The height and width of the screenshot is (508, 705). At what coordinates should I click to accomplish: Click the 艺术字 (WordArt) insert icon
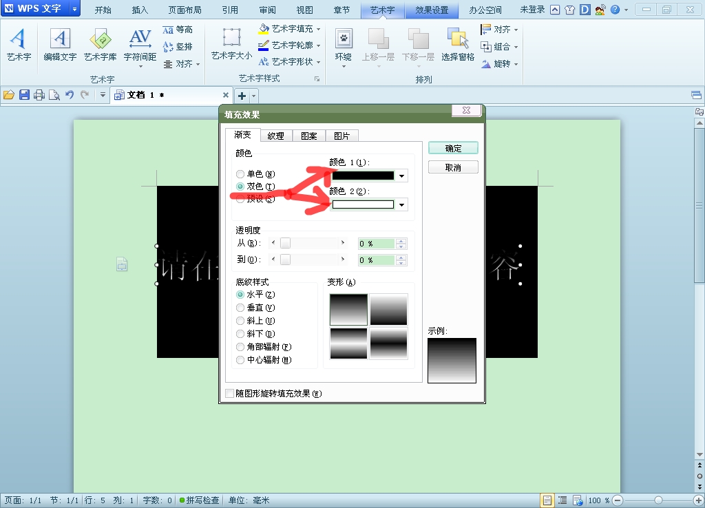tap(19, 44)
